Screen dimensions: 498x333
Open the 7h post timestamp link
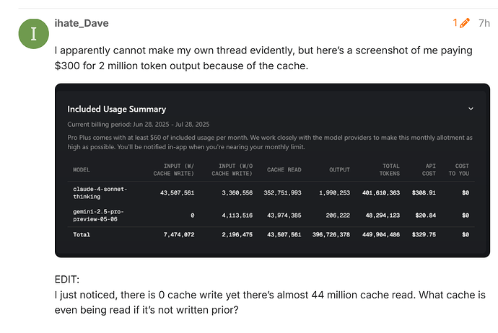(484, 23)
